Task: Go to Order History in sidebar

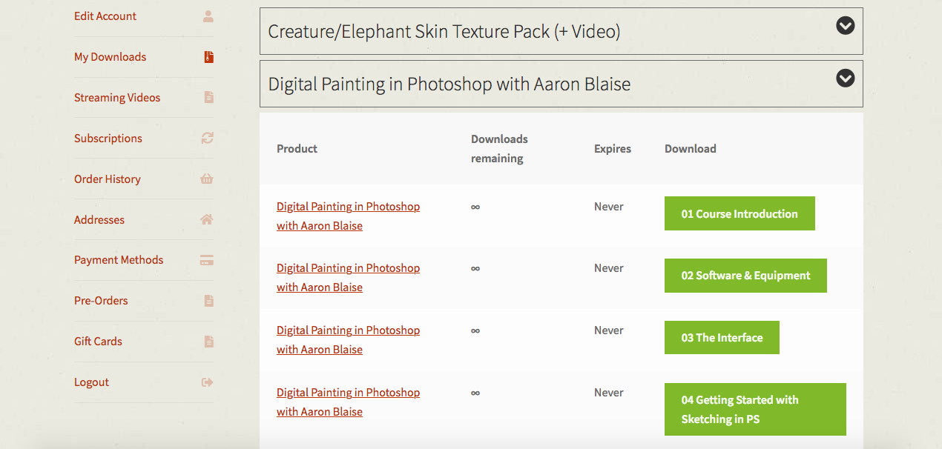Action: (108, 179)
